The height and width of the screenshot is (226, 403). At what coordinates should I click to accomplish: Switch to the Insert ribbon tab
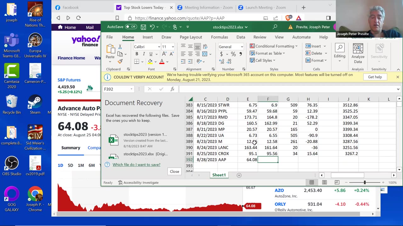(148, 37)
